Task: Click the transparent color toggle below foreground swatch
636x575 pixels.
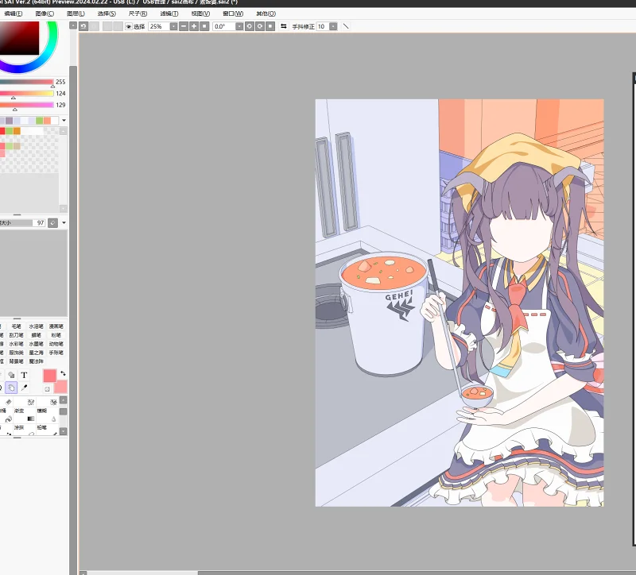Action: point(47,389)
